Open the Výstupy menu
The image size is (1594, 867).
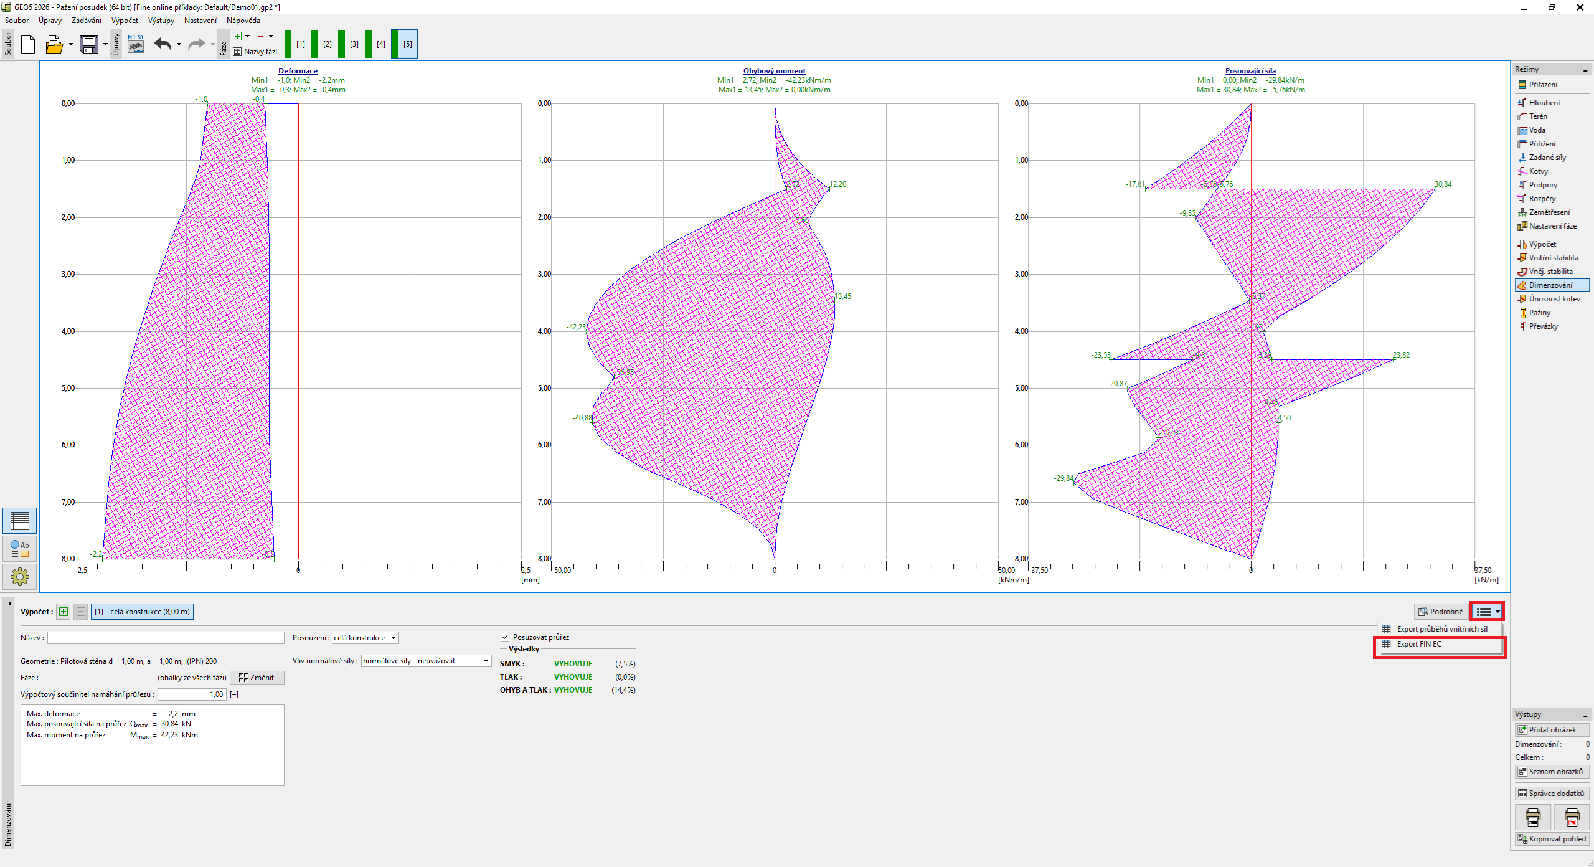tap(161, 21)
